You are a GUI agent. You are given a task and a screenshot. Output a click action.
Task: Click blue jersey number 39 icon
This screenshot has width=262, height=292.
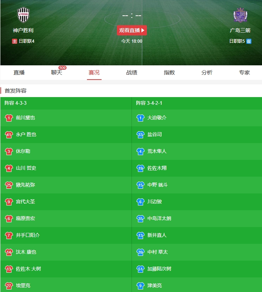coord(140,252)
